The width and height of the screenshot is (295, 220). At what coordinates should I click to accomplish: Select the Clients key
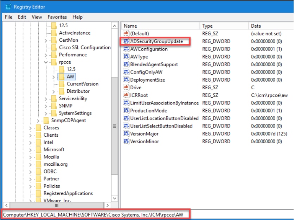click(x=51, y=135)
